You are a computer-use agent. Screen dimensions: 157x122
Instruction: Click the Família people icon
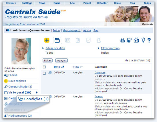click(x=6, y=75)
